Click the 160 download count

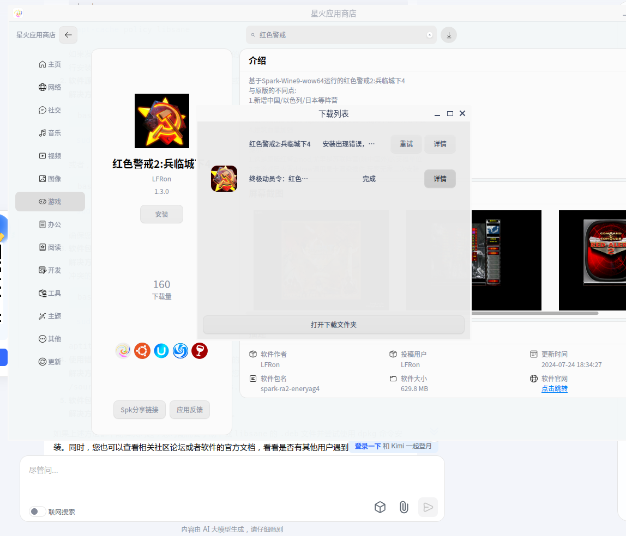coord(162,284)
